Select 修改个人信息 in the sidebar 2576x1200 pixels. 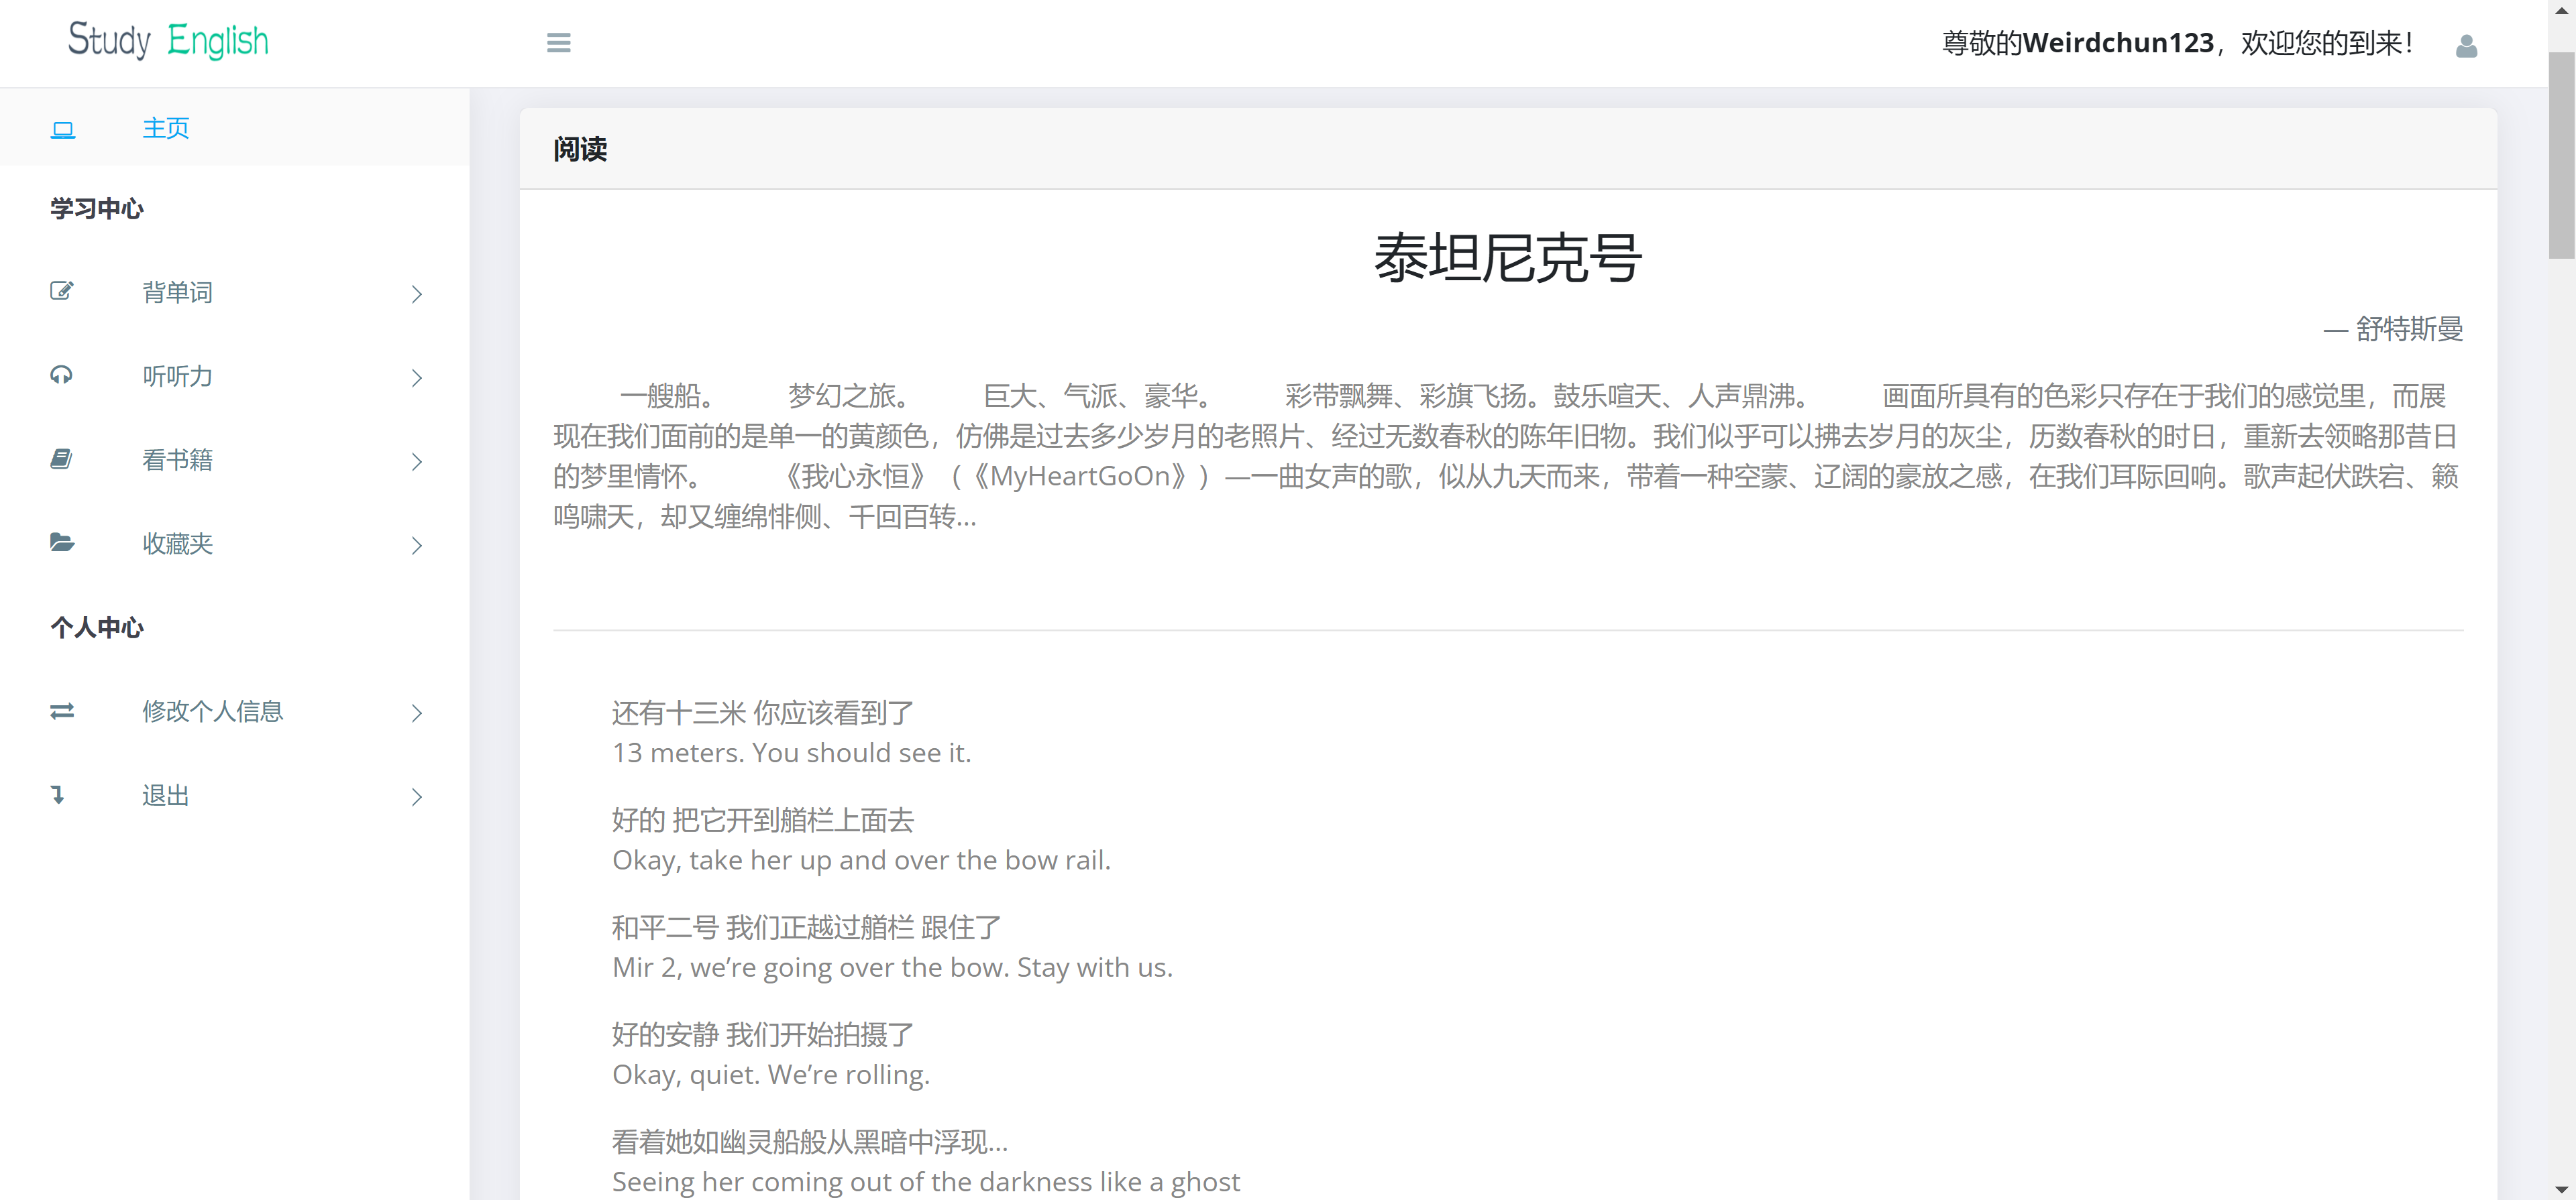click(213, 711)
